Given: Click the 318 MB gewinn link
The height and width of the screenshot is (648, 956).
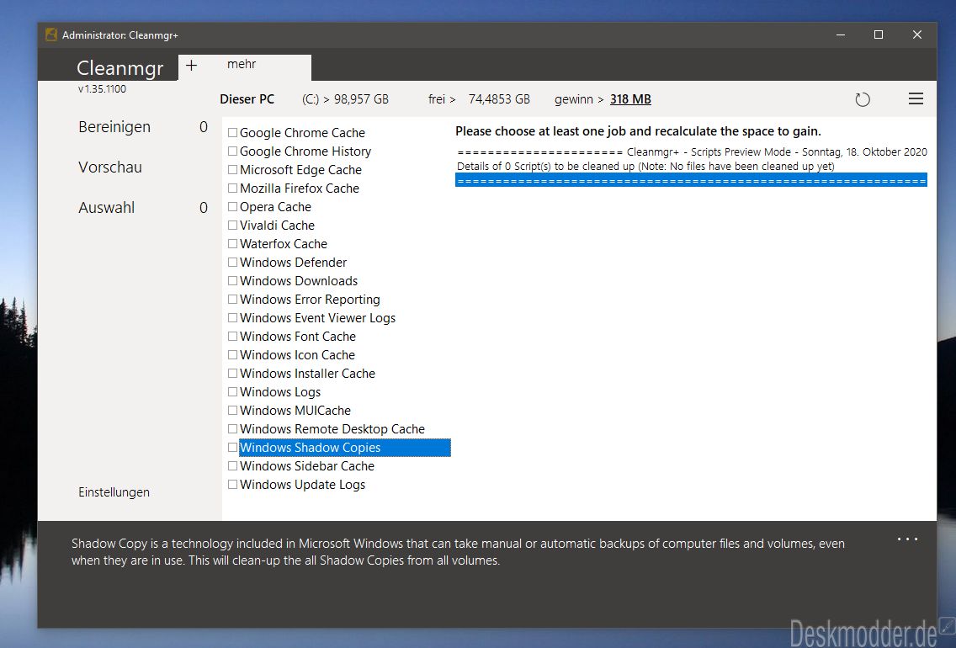Looking at the screenshot, I should click(630, 98).
